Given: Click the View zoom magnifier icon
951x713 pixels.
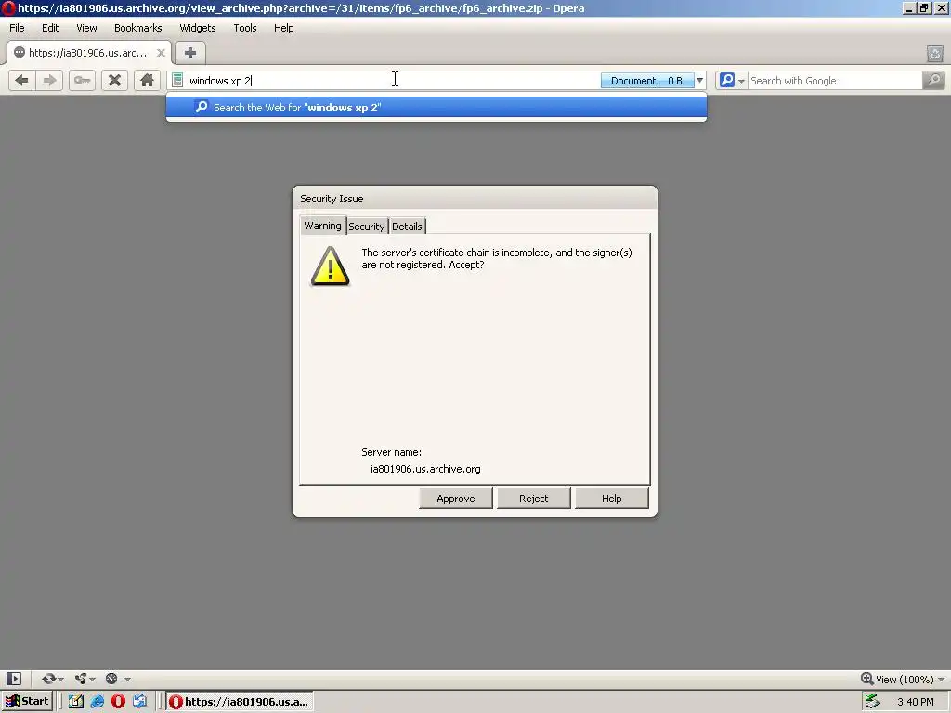Looking at the screenshot, I should pos(866,679).
